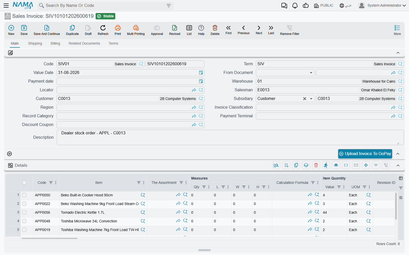The image size is (409, 255).
Task: Open Code column options menu
Action: tap(56, 183)
